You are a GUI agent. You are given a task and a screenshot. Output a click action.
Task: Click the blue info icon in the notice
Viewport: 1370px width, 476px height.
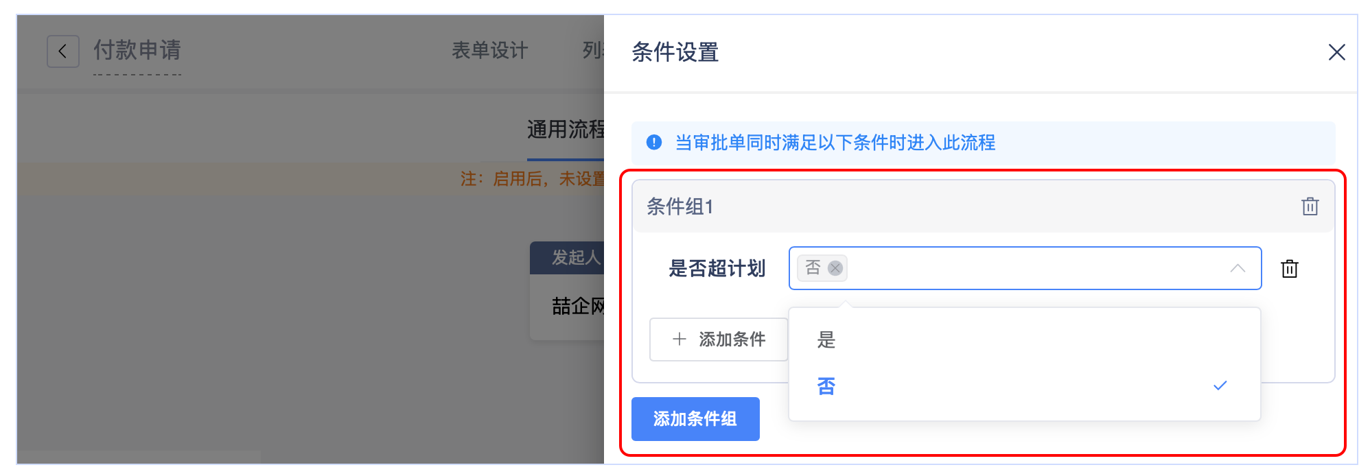point(654,143)
